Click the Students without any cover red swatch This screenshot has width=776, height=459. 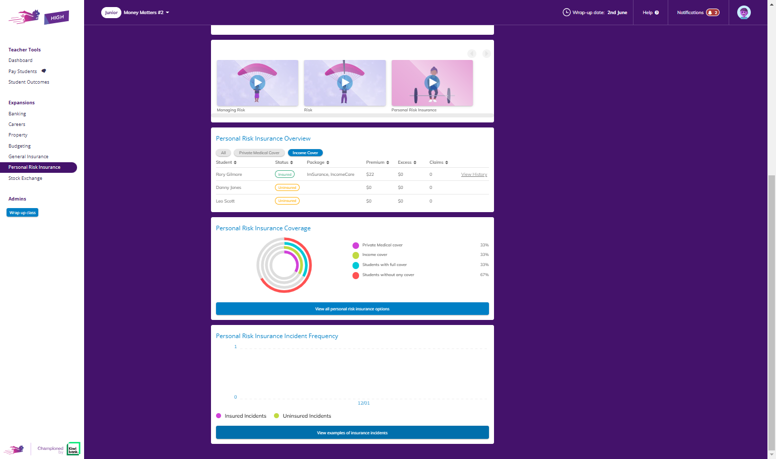pyautogui.click(x=356, y=275)
